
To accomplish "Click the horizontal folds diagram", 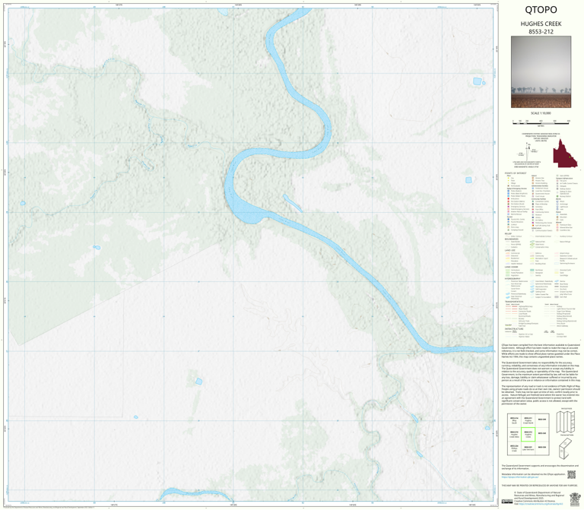I will point(566,422).
